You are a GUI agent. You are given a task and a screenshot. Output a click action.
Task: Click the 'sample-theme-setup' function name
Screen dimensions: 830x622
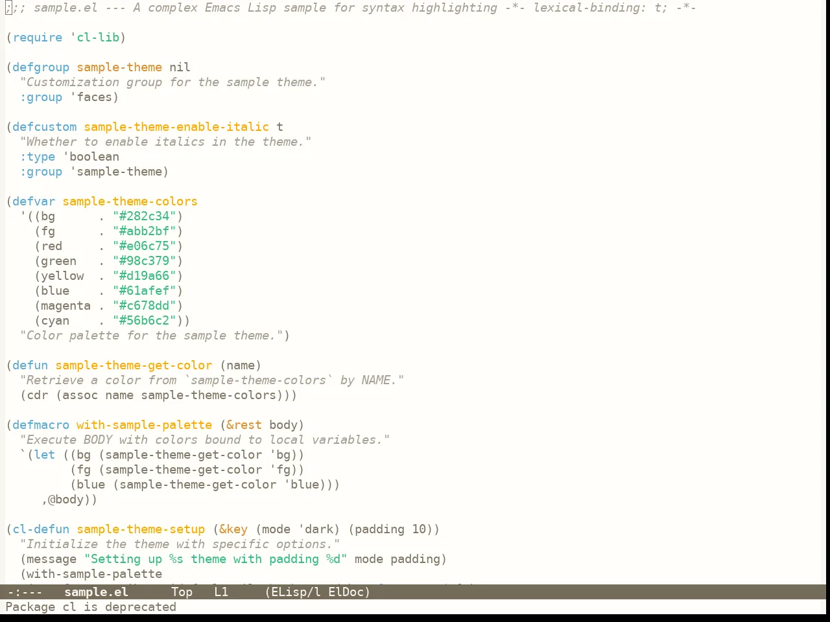pos(141,529)
